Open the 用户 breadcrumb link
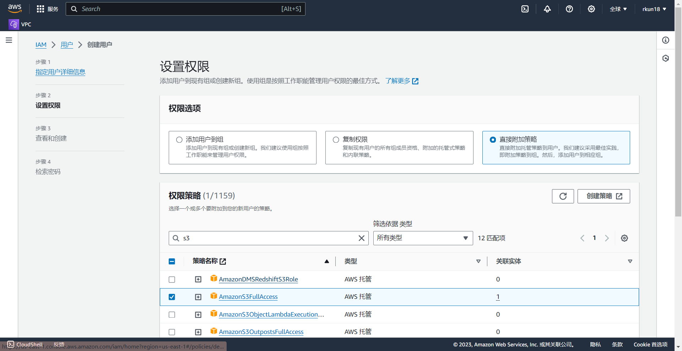682x351 pixels. [67, 45]
